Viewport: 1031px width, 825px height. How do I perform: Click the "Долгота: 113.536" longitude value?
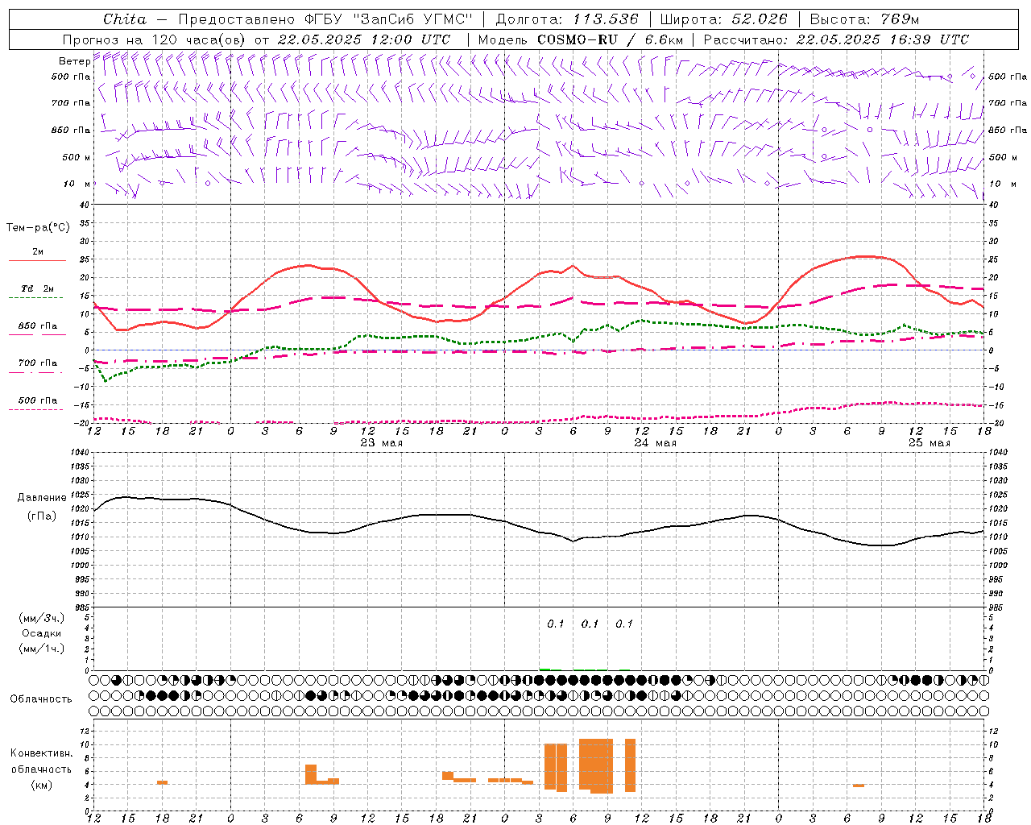coord(567,19)
